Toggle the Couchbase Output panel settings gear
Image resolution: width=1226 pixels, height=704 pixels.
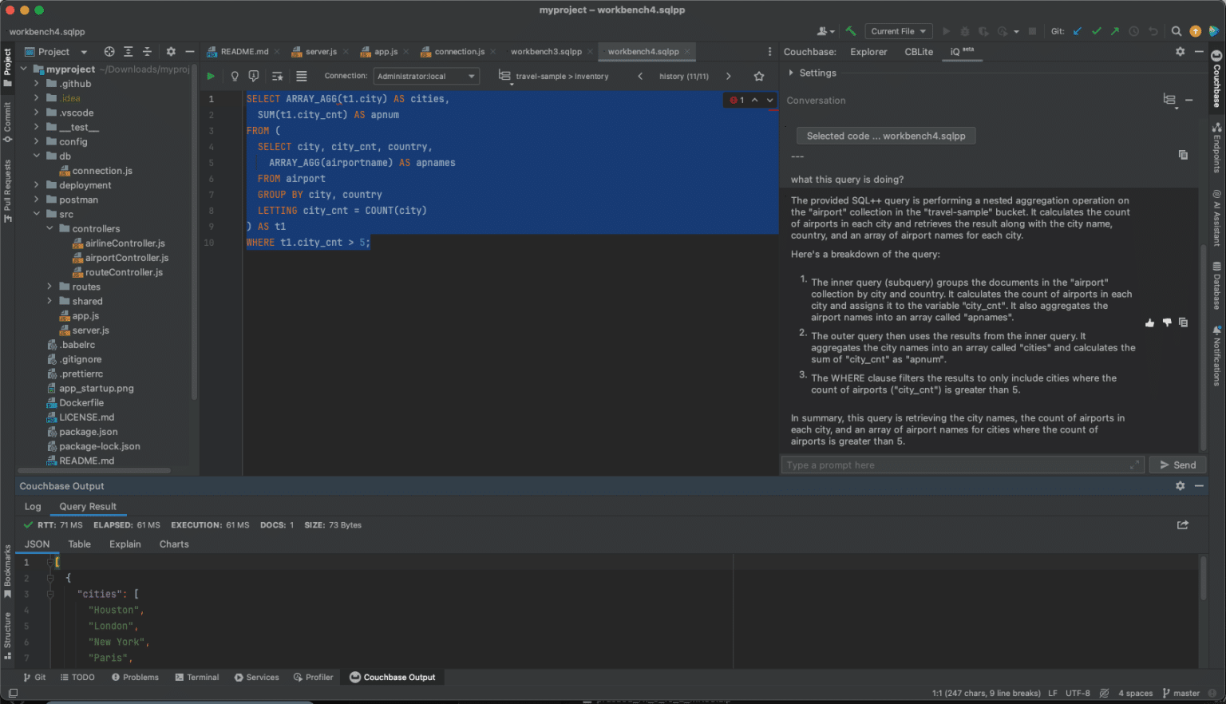1181,485
